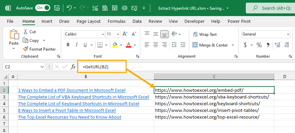Open the Alignment dialog launcher
Image resolution: width=295 pixels, height=133 pixels.
tap(236, 56)
